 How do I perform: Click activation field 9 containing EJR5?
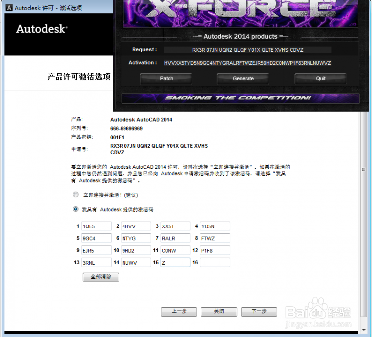pyautogui.click(x=96, y=250)
